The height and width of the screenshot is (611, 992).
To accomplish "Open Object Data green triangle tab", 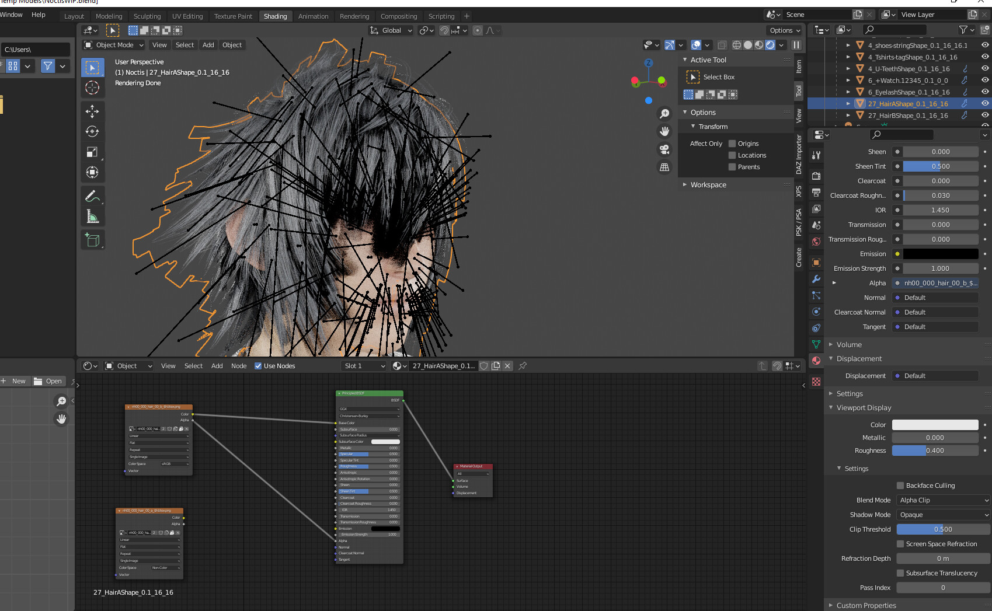I will pyautogui.click(x=816, y=344).
